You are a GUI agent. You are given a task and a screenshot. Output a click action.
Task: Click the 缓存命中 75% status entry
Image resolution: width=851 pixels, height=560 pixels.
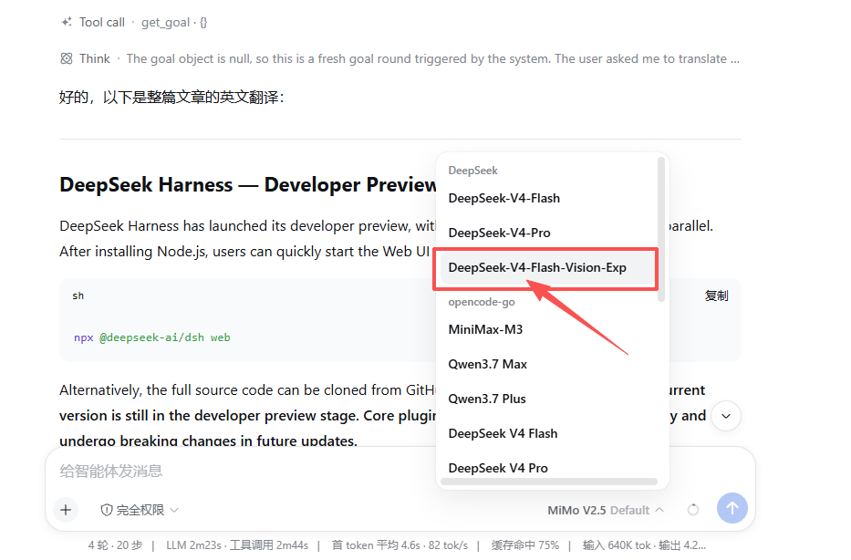coord(524,545)
